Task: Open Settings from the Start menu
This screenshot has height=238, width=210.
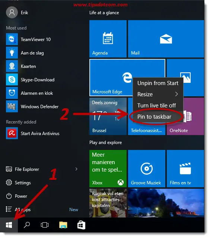Action: click(x=23, y=182)
